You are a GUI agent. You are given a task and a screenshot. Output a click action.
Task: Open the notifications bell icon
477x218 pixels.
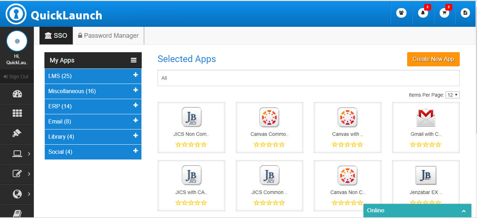pos(423,13)
